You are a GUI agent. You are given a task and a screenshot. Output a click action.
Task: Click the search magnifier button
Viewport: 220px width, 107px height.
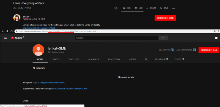pyautogui.click(x=163, y=38)
